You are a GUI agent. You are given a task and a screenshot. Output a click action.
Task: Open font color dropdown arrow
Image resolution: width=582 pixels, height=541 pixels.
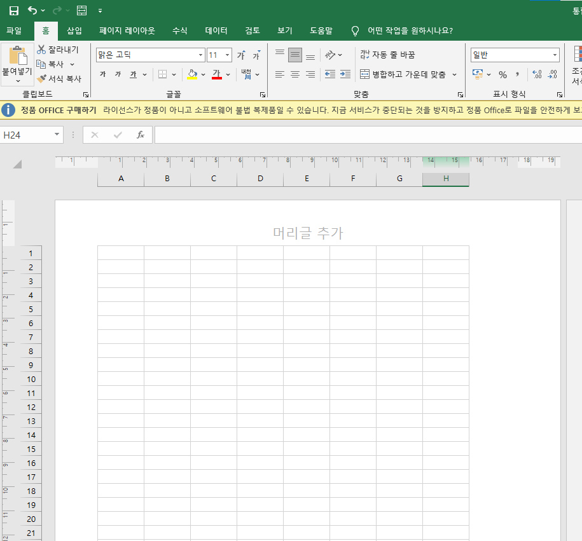click(x=228, y=74)
